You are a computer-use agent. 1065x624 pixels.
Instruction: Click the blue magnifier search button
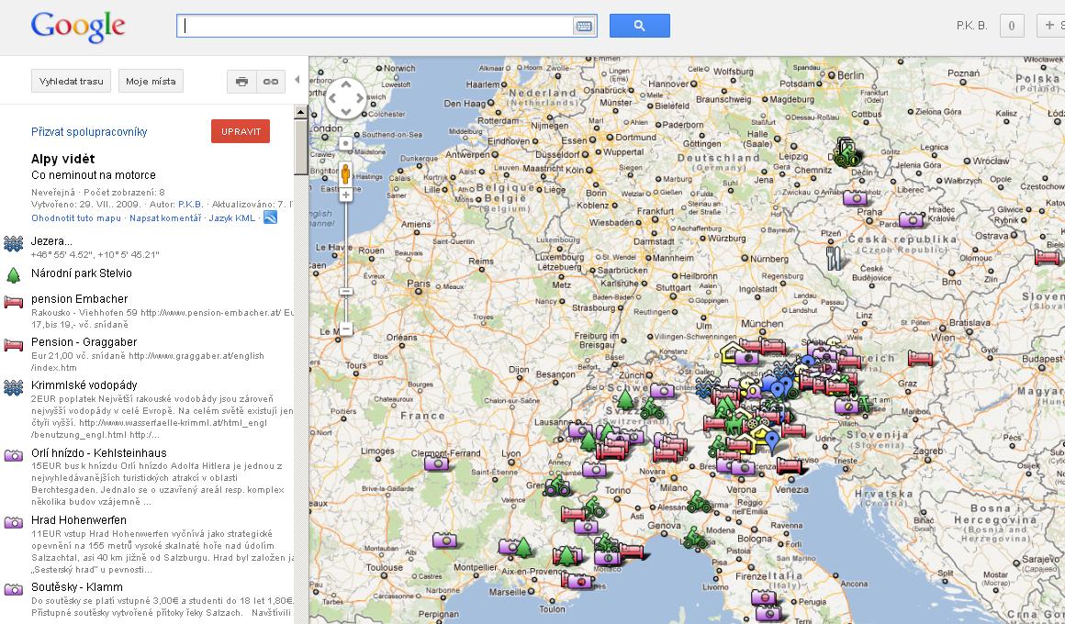click(x=639, y=26)
